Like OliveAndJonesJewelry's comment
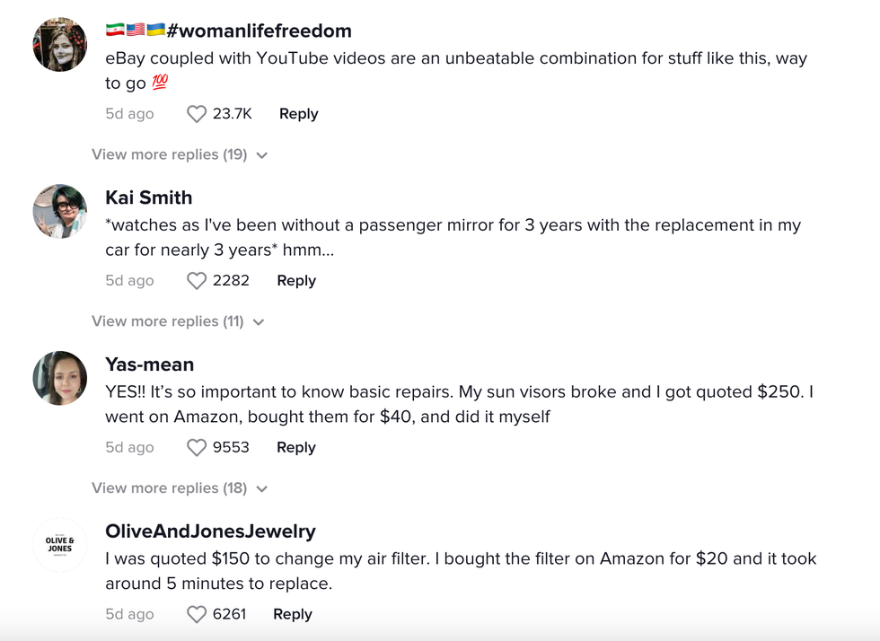This screenshot has width=880, height=641. click(196, 613)
